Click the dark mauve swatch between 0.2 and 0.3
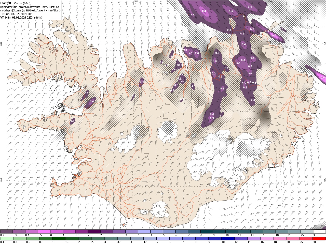This screenshot has width=326, height=244. pyautogui.click(x=6, y=232)
